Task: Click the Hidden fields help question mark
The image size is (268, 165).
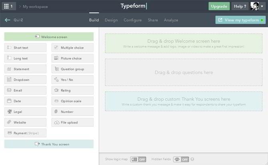Action: [192, 159]
